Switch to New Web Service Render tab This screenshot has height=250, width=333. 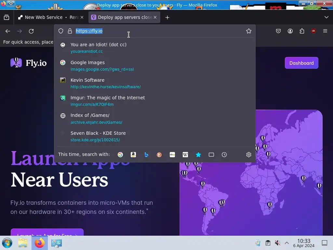coord(50,18)
